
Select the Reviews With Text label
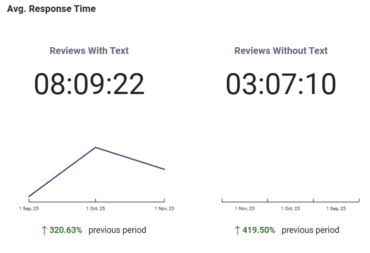(x=89, y=51)
